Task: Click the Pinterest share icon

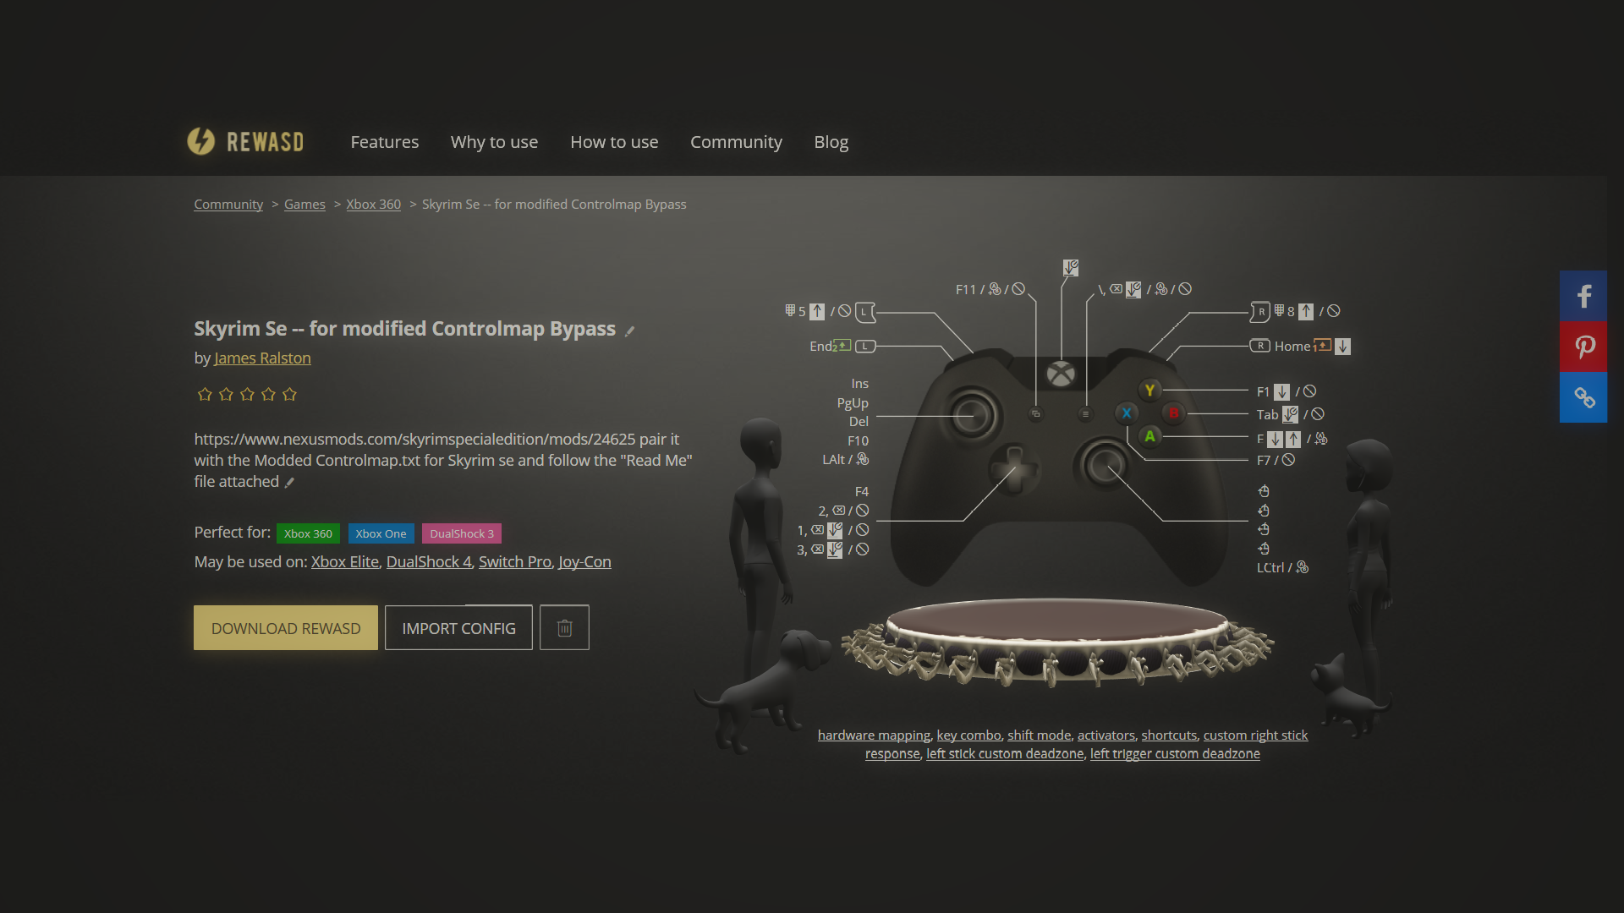Action: 1584,347
